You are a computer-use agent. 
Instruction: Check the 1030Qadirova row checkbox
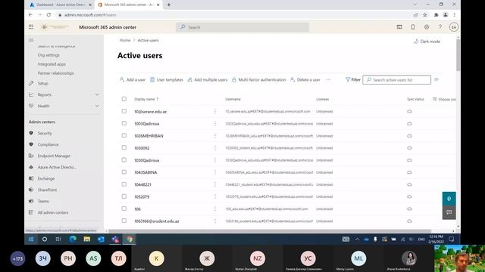coord(124,159)
